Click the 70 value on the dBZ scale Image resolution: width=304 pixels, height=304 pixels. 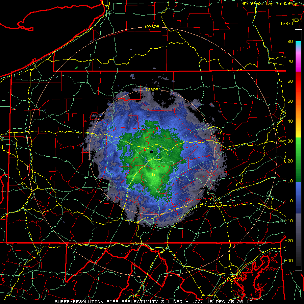pyautogui.click(x=290, y=61)
